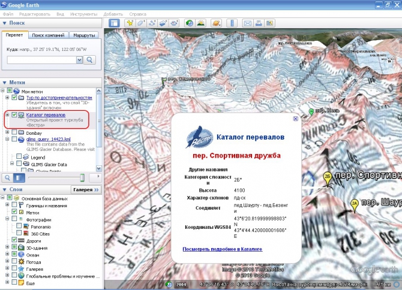Image resolution: width=402 pixels, height=290 pixels.
Task: Collapse the Поиск panel triangle
Action: (x=4, y=23)
